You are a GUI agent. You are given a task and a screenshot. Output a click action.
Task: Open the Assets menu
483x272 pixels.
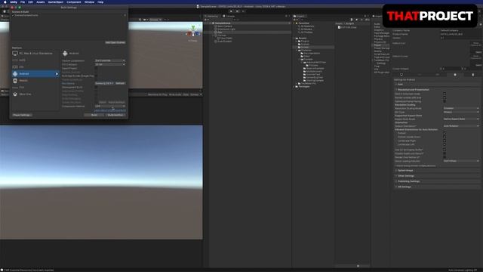click(x=40, y=2)
